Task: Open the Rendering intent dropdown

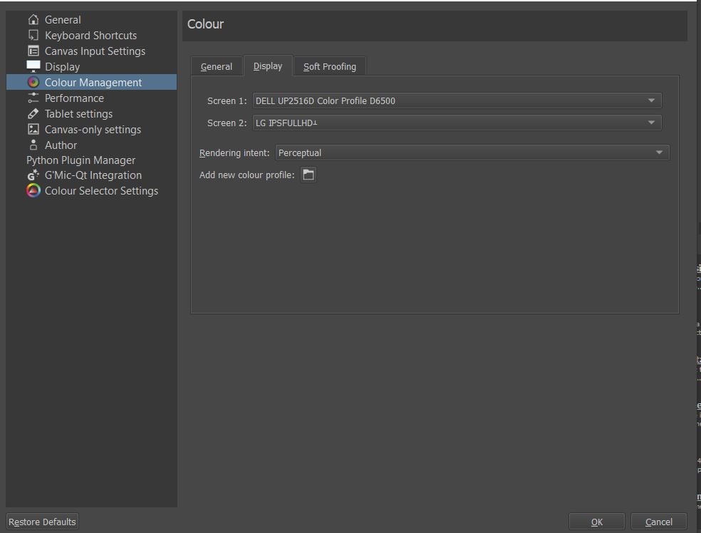Action: [x=472, y=152]
